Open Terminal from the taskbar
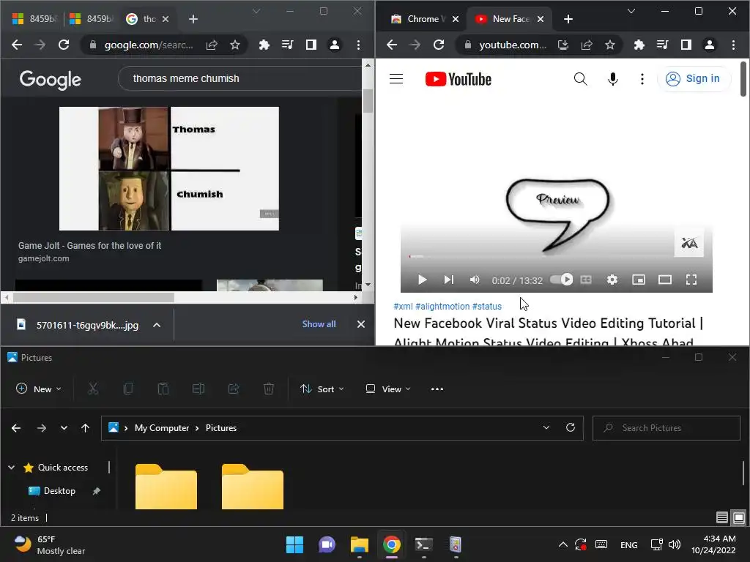 tap(423, 544)
